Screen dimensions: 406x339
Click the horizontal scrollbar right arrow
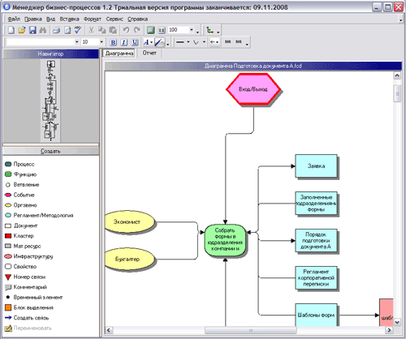[x=389, y=330]
